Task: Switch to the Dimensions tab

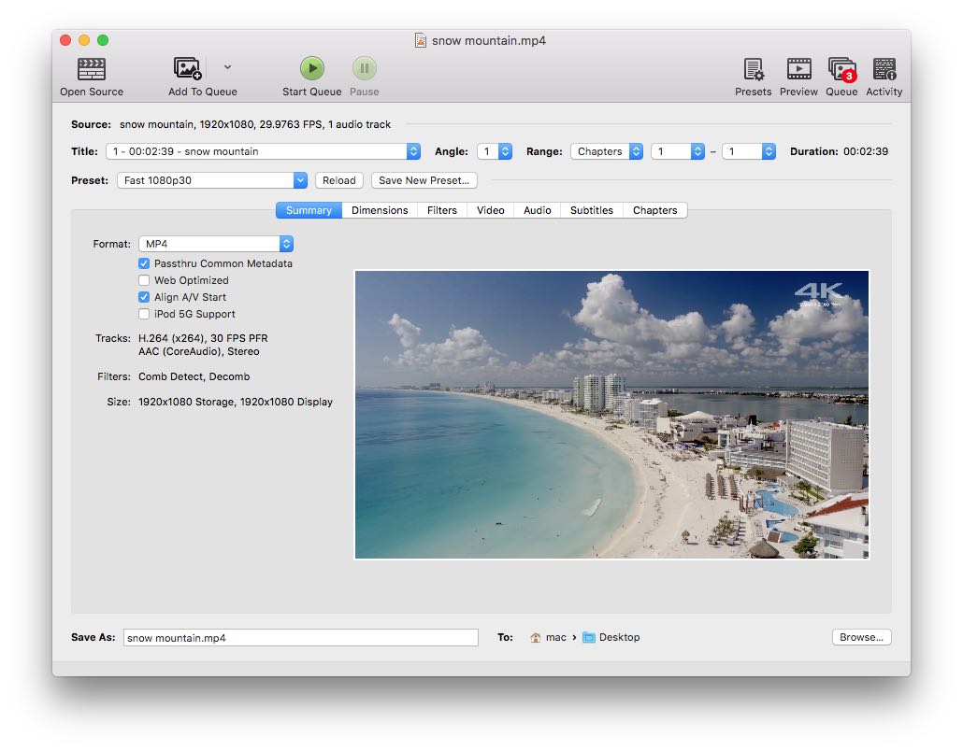Action: (380, 210)
